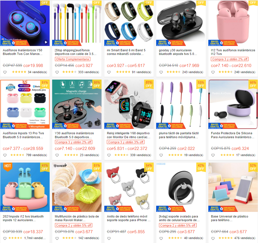Select the hxbg soporte ovalado product title
Viewport: 258px width, 243px height.
[x=179, y=218]
